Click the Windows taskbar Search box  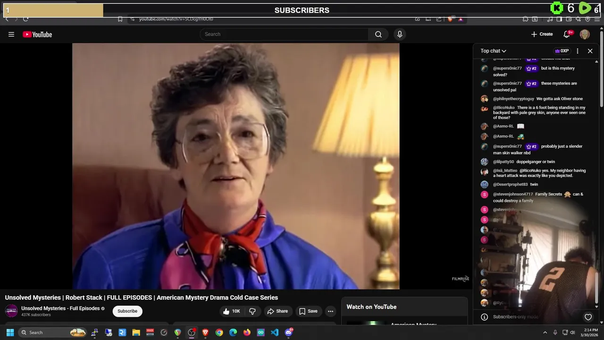(x=53, y=332)
